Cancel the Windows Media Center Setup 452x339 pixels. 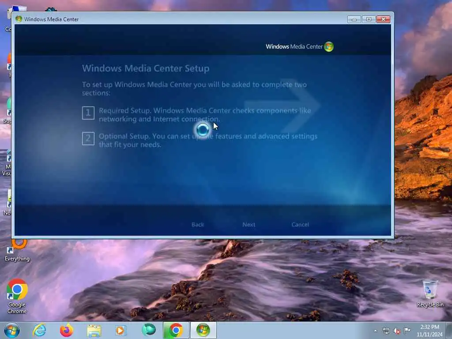click(300, 225)
